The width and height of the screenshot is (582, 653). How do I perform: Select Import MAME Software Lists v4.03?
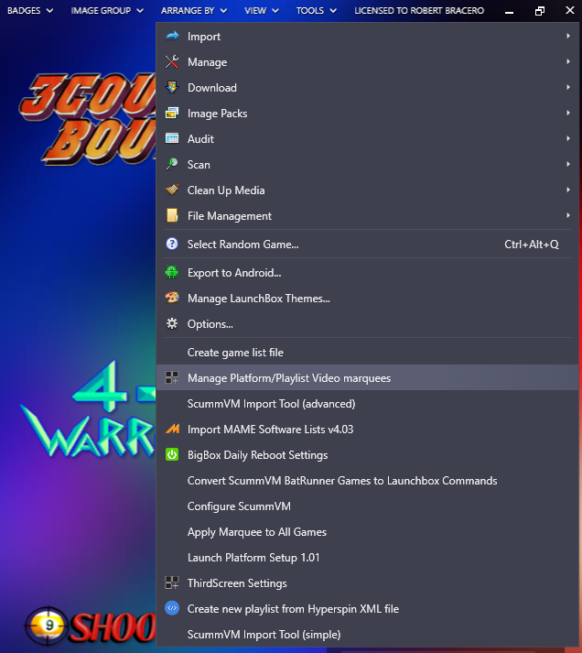click(367, 430)
